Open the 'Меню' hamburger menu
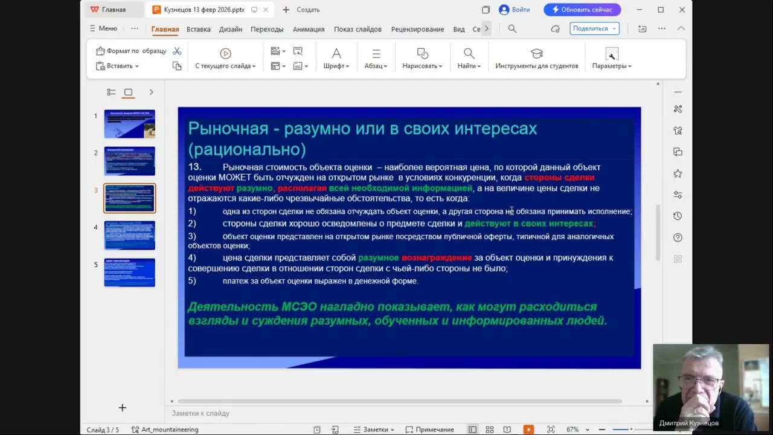Screen dimensions: 773x435 (103, 28)
